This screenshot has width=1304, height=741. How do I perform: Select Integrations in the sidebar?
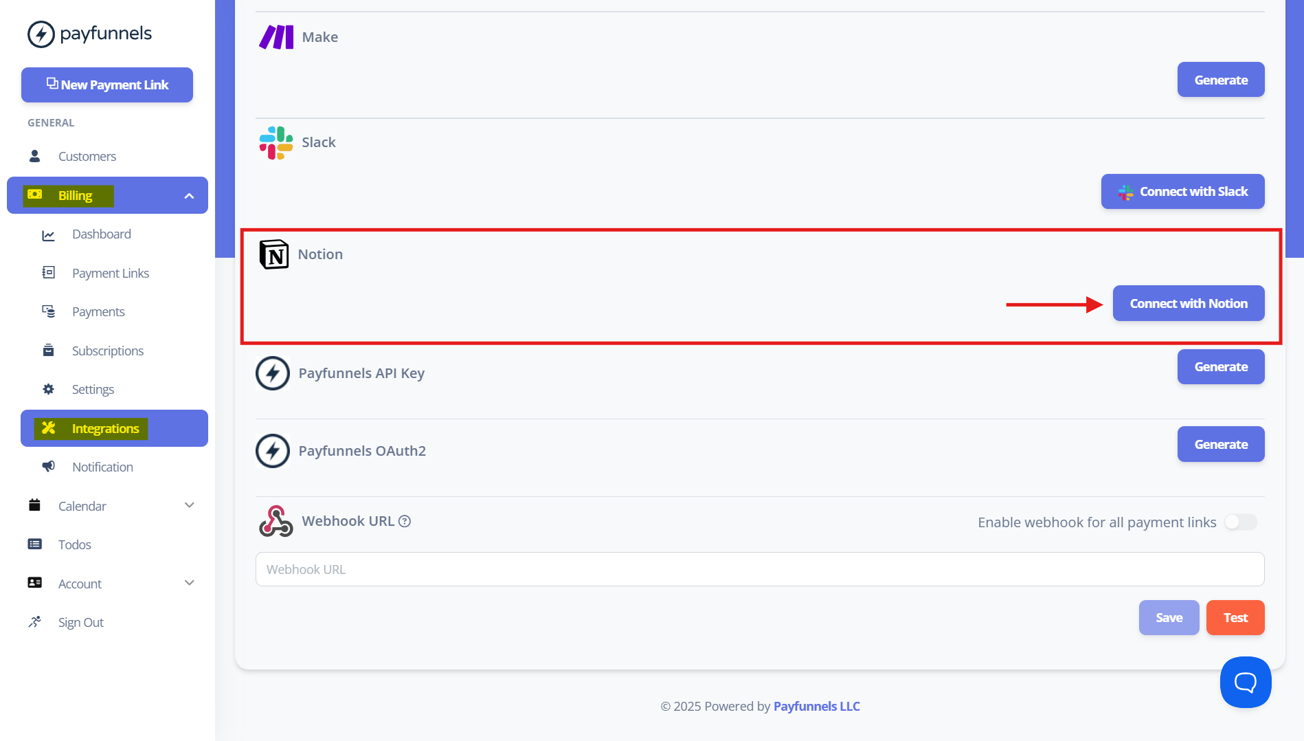114,428
